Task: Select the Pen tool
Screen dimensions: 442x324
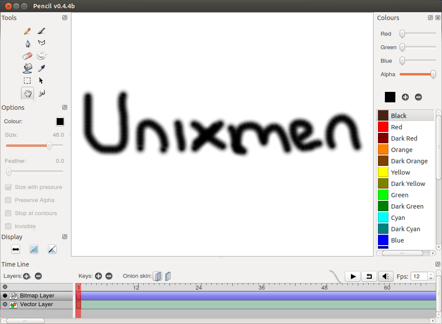Action: point(27,44)
